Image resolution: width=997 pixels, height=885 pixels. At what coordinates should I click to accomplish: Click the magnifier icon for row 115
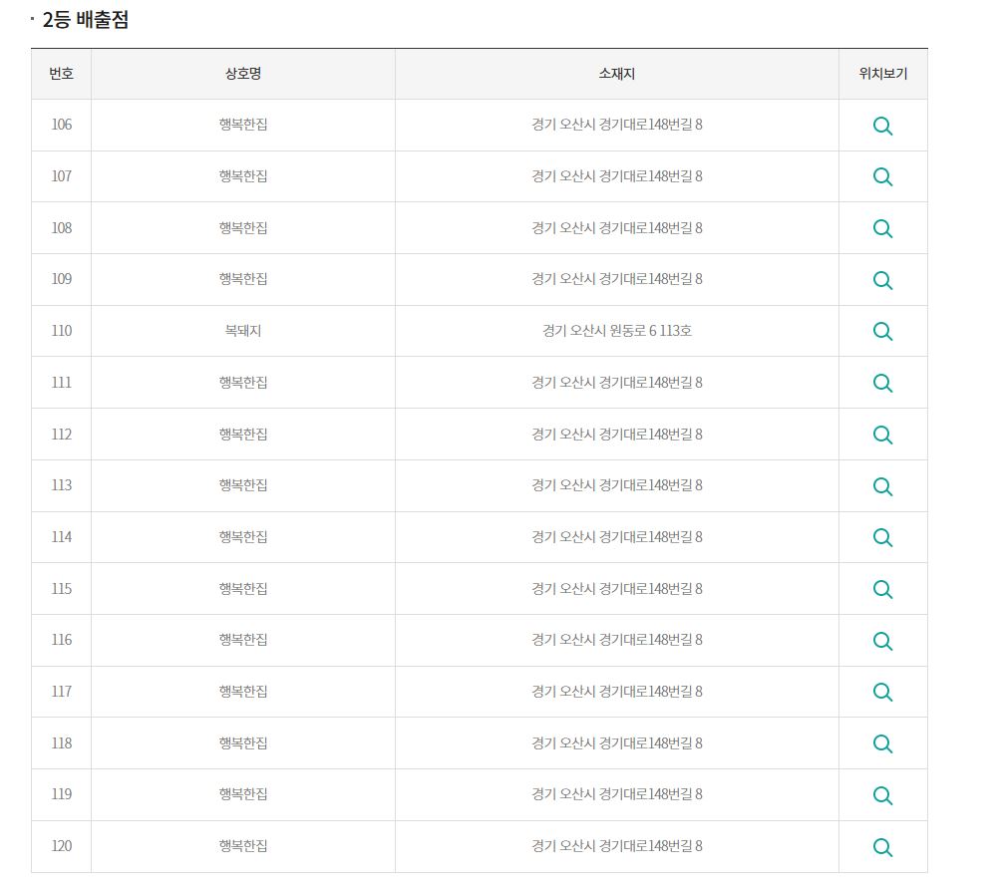[882, 589]
